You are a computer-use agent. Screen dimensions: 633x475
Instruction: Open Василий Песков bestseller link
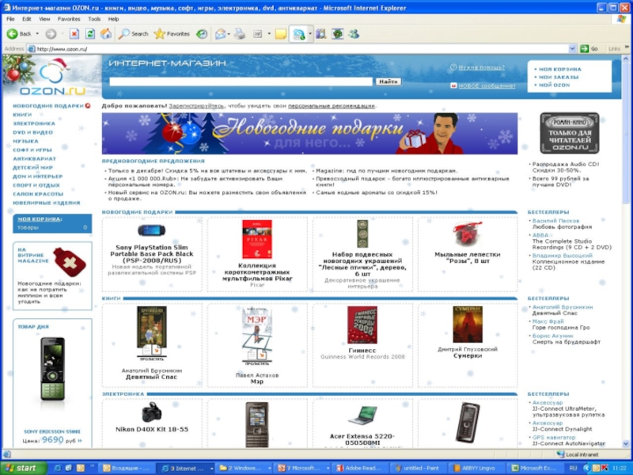click(x=555, y=221)
